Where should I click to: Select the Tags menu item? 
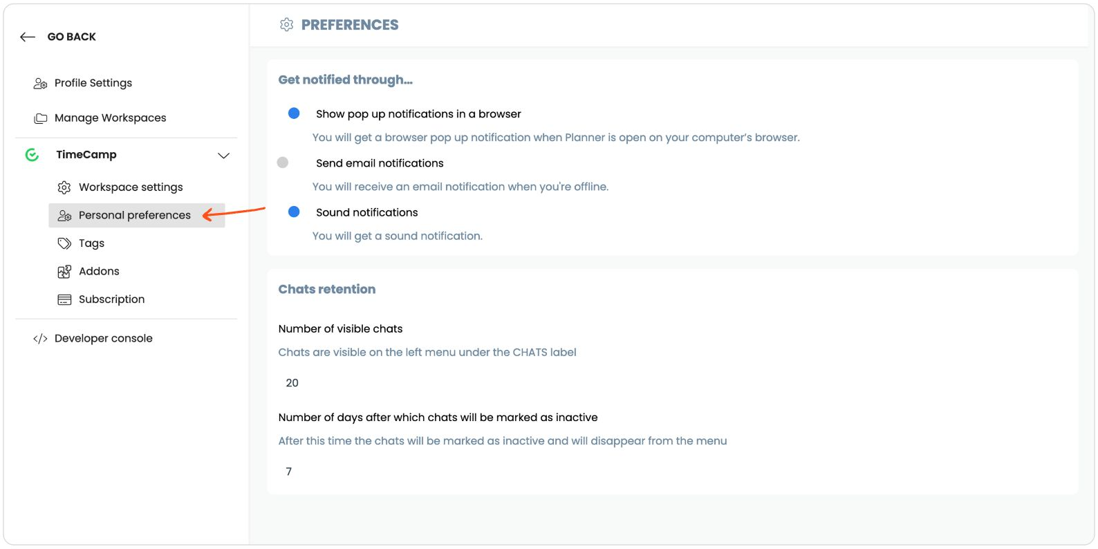point(91,243)
